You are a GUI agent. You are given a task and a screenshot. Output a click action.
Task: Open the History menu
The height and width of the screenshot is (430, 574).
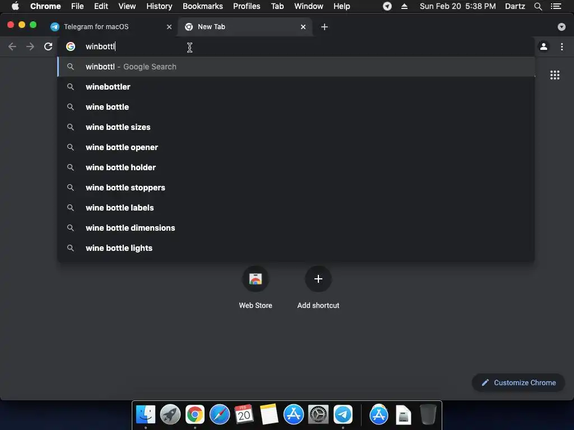pyautogui.click(x=159, y=6)
